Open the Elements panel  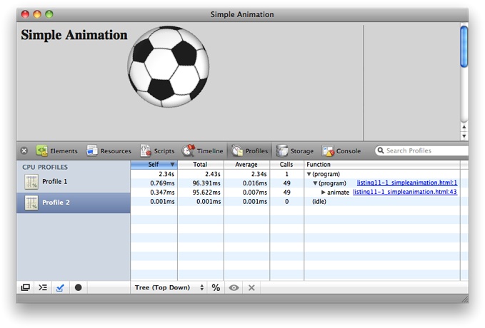[57, 151]
